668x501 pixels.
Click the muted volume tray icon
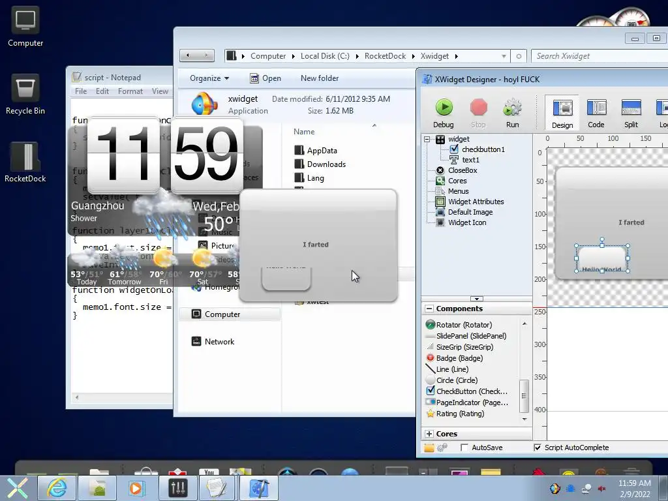click(x=602, y=489)
